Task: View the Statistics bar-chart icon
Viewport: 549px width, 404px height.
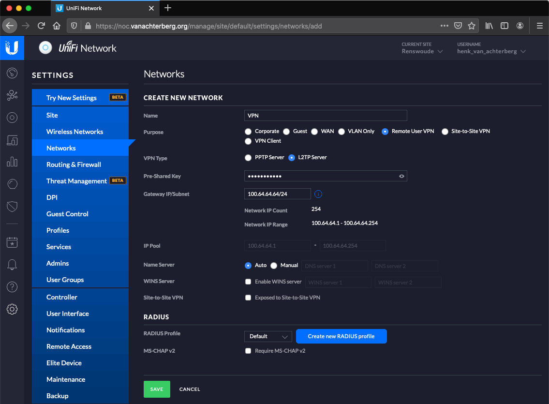Action: pos(12,162)
